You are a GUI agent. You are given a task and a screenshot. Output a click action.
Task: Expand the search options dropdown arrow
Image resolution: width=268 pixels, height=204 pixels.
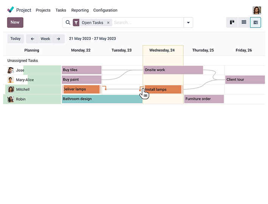(188, 23)
